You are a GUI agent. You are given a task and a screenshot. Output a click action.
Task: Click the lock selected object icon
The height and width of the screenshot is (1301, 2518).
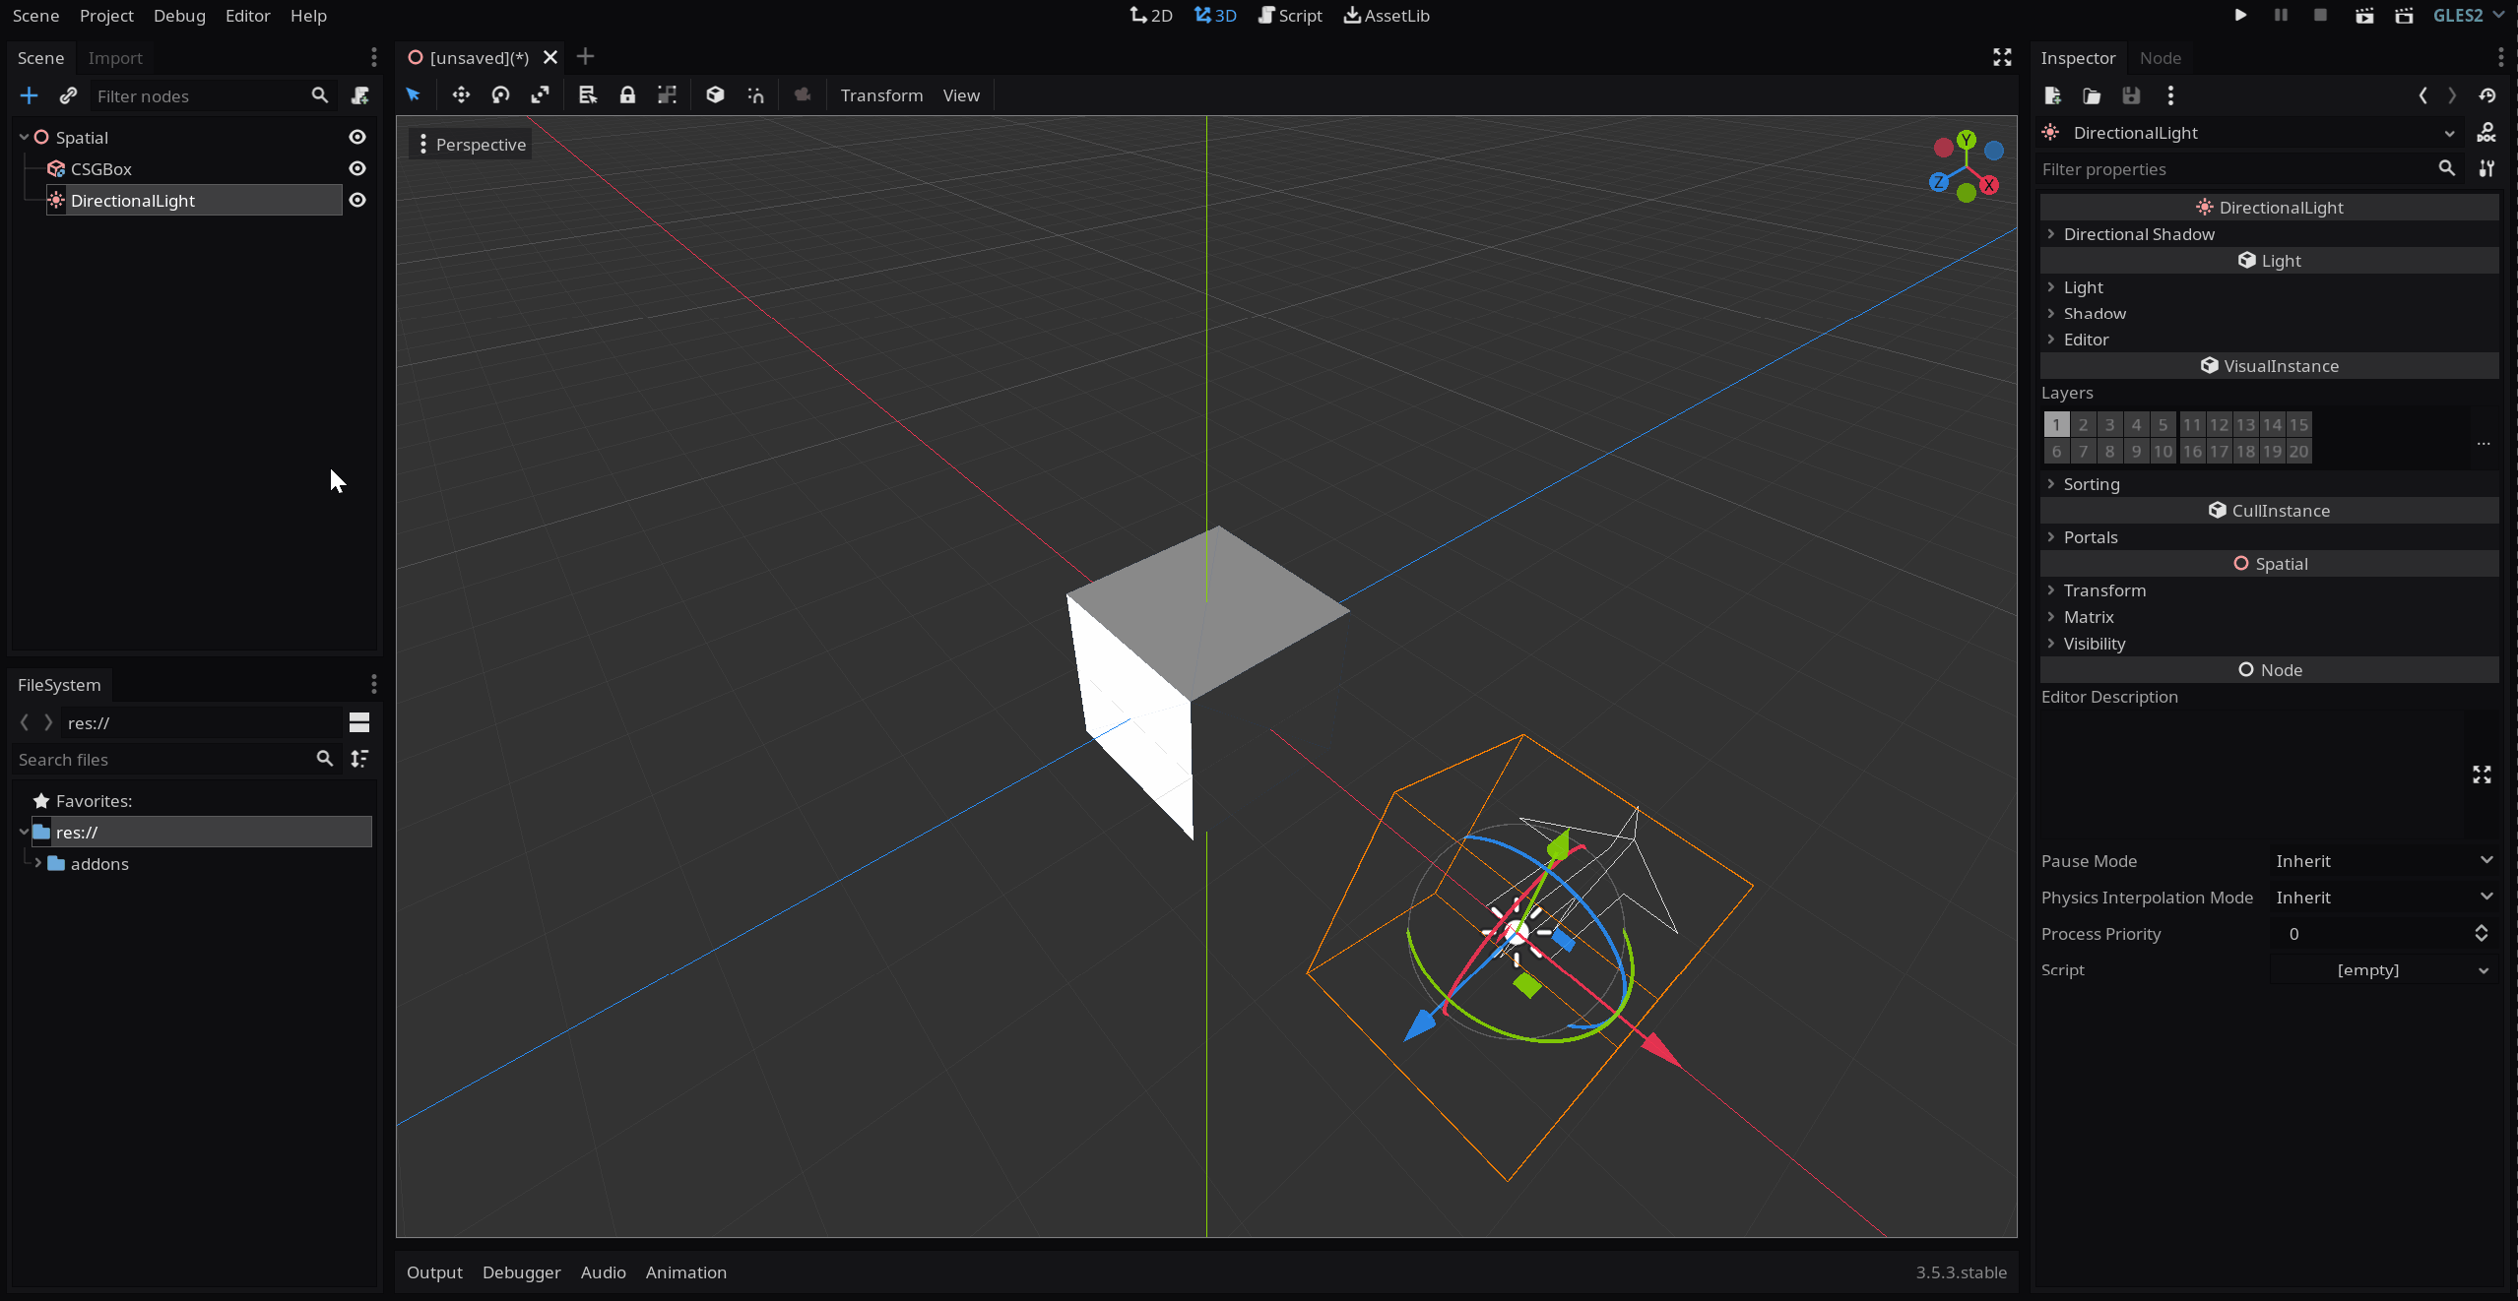[x=627, y=95]
